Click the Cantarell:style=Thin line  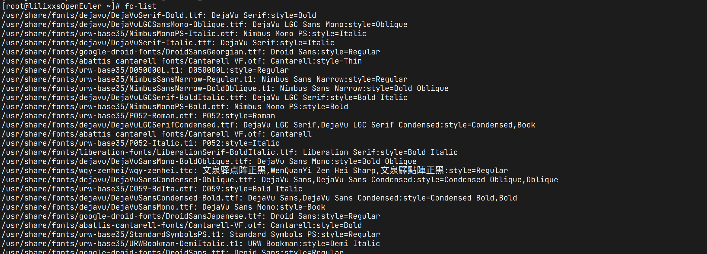point(182,61)
